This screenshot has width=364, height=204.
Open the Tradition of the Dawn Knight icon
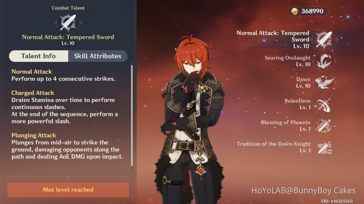[325, 147]
